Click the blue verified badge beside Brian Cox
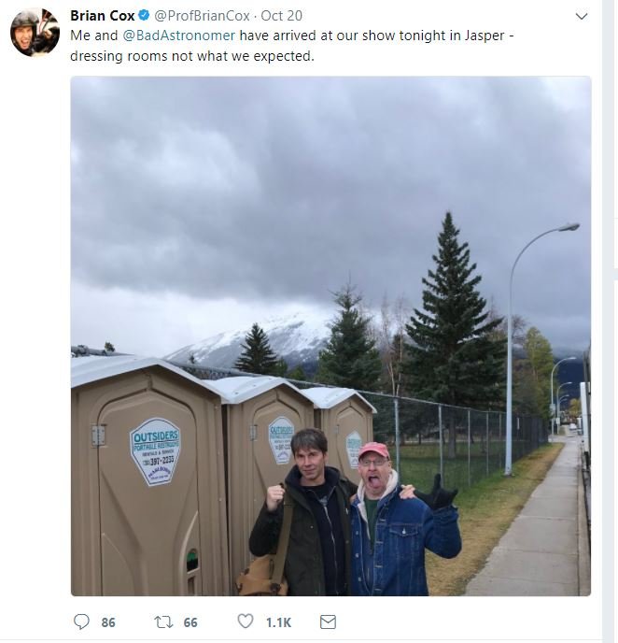The image size is (618, 643). 144,16
